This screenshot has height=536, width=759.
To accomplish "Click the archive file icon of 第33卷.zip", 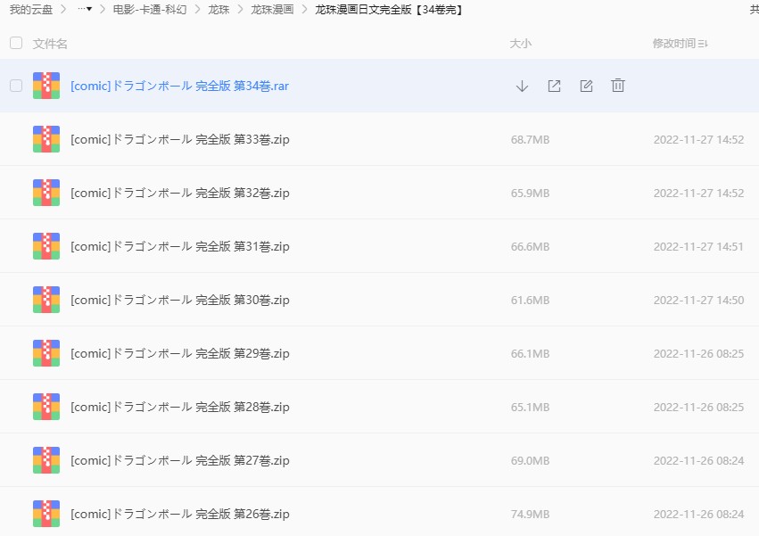I will (x=45, y=139).
